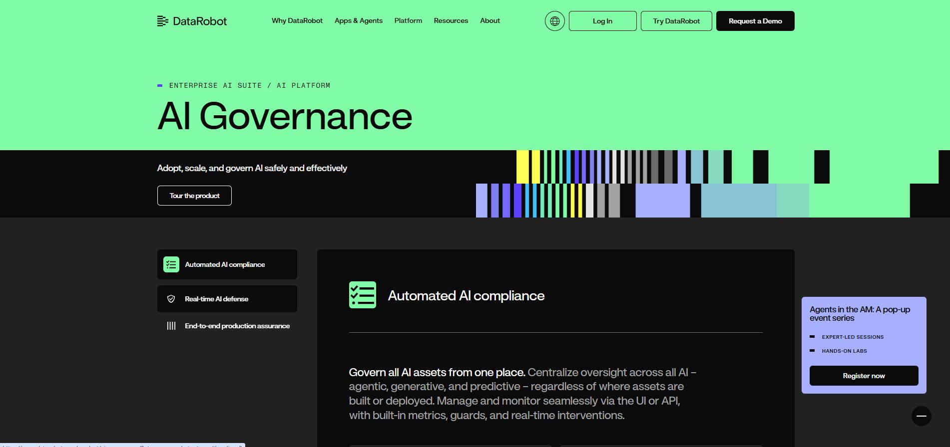Open the Apps & Agents menu
The width and height of the screenshot is (950, 447).
click(x=359, y=20)
